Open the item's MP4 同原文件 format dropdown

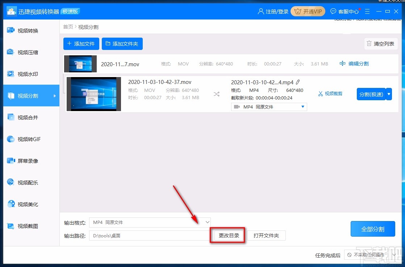click(x=269, y=107)
